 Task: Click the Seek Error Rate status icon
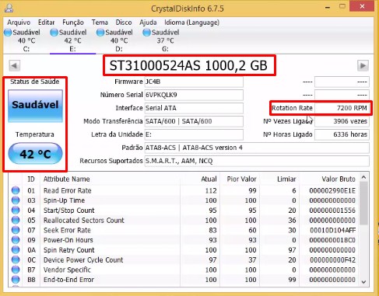coord(16,230)
